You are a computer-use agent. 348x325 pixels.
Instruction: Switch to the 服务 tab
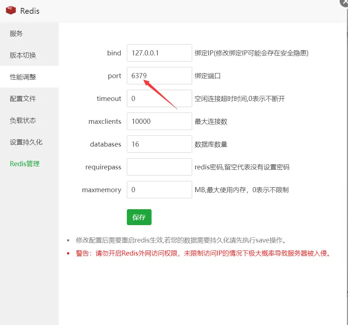click(17, 33)
